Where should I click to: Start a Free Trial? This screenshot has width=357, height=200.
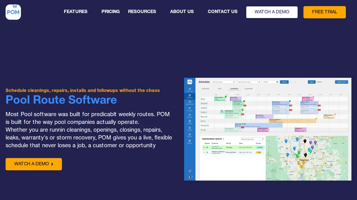coord(325,12)
